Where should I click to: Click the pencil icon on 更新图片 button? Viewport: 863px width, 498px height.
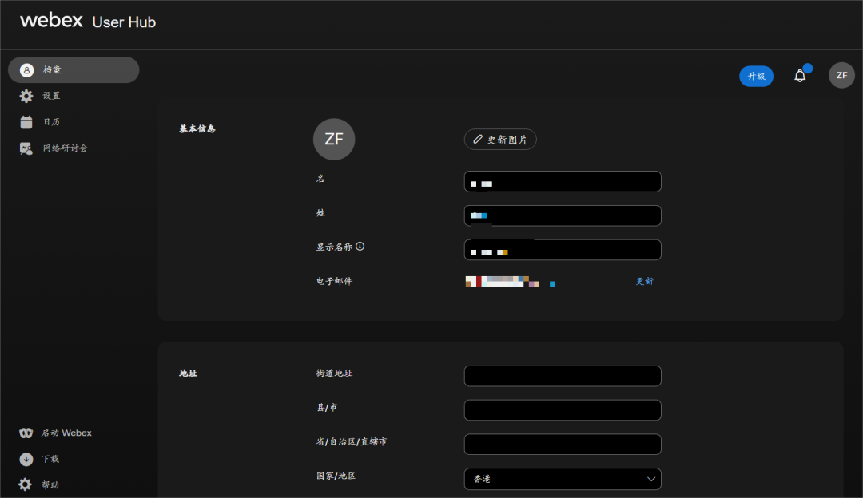[476, 139]
